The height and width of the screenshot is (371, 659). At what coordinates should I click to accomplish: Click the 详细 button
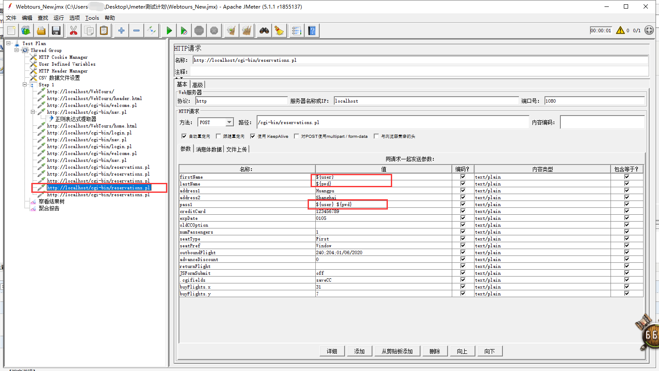point(332,351)
